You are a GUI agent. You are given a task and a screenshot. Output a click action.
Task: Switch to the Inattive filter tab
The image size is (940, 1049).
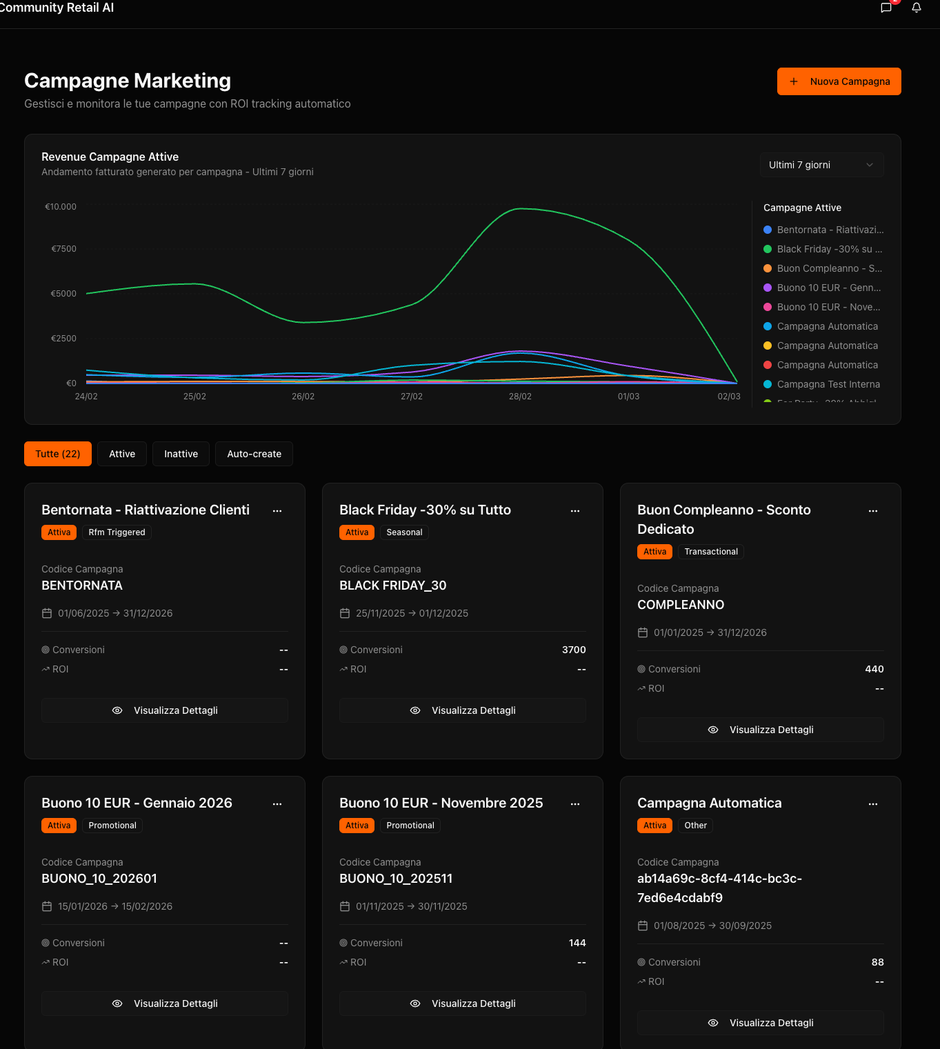point(181,454)
